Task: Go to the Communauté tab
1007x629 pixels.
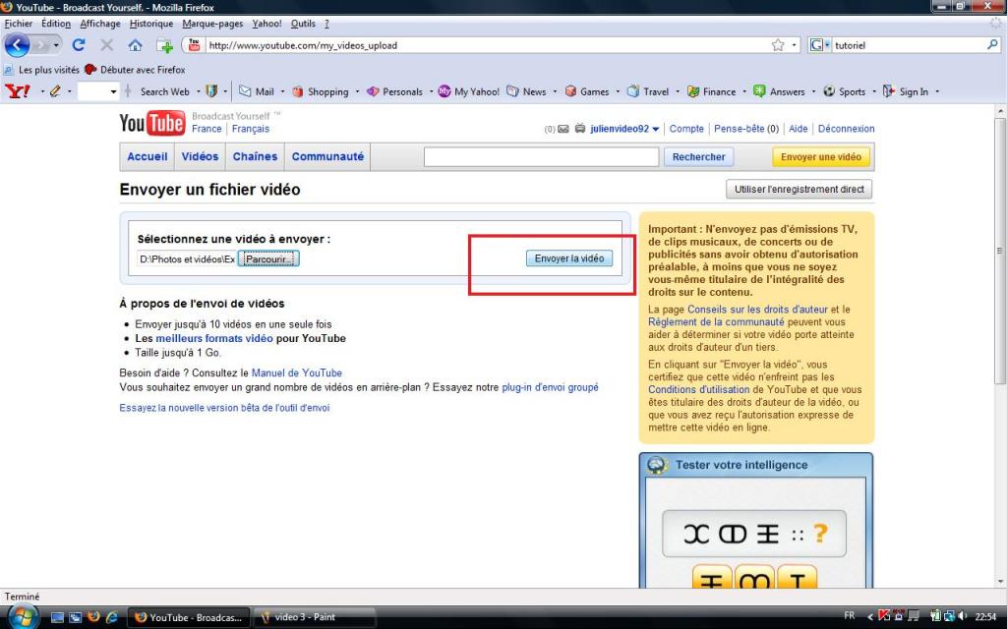Action: click(x=327, y=156)
